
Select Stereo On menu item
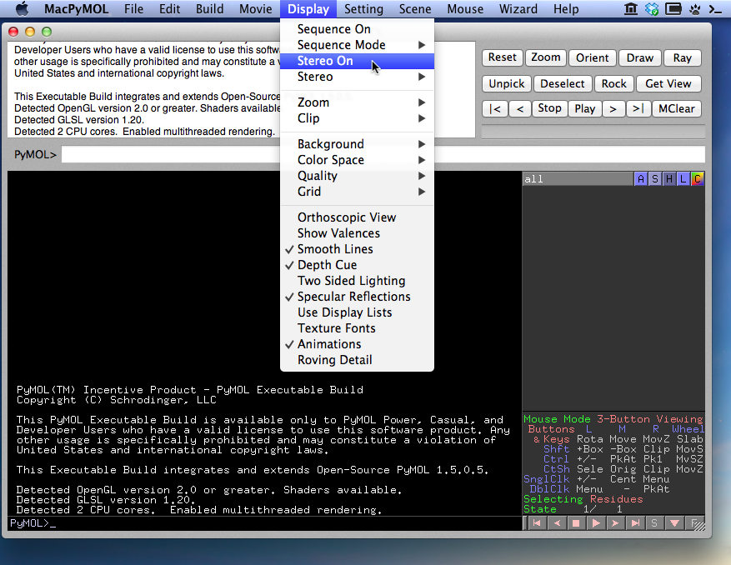pyautogui.click(x=357, y=61)
